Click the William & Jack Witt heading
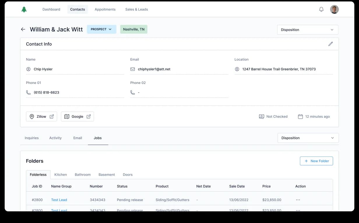The height and width of the screenshot is (223, 359). 56,29
